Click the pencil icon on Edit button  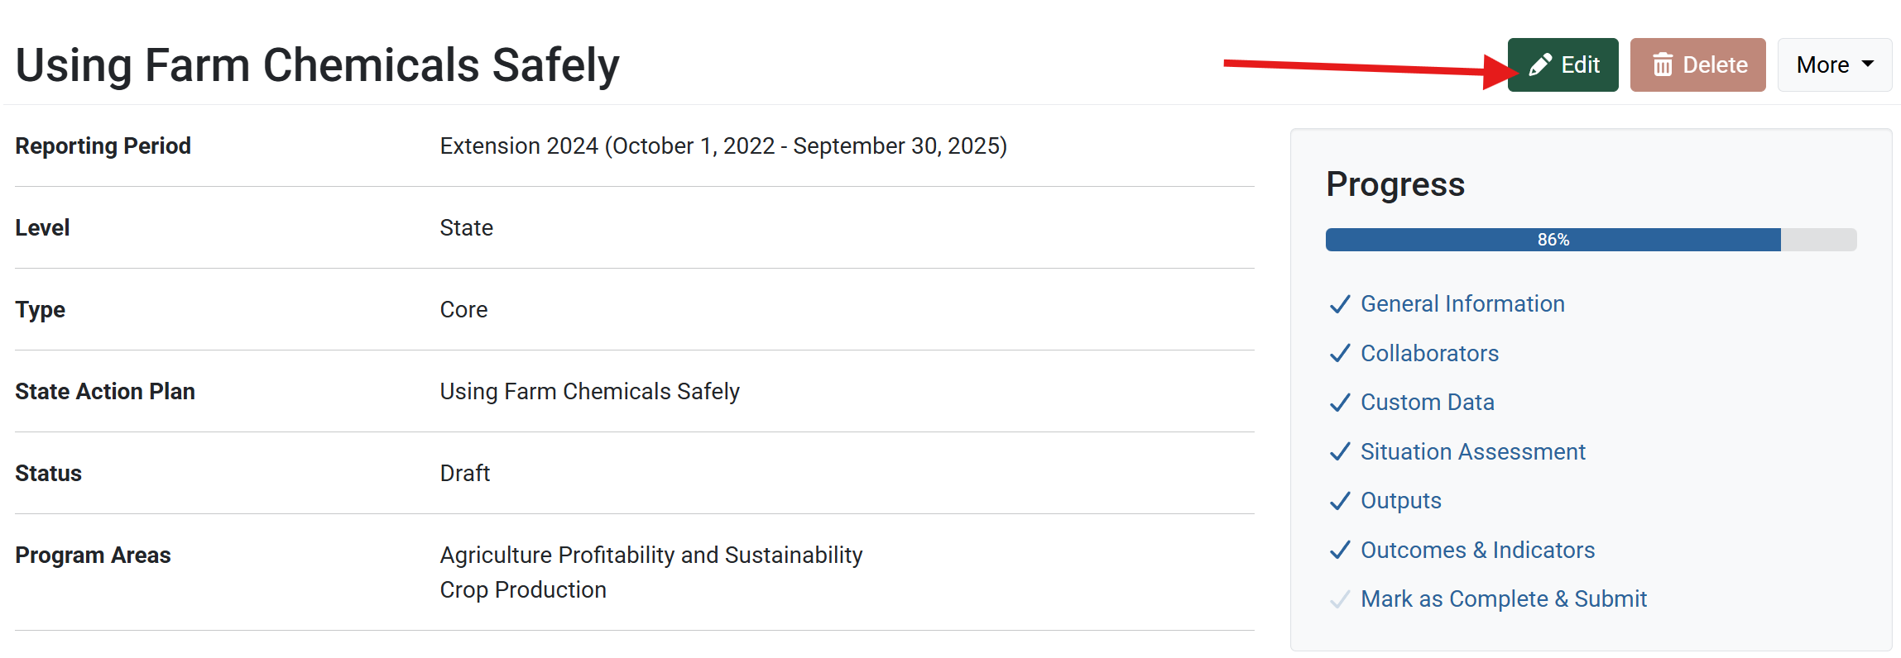1540,65
